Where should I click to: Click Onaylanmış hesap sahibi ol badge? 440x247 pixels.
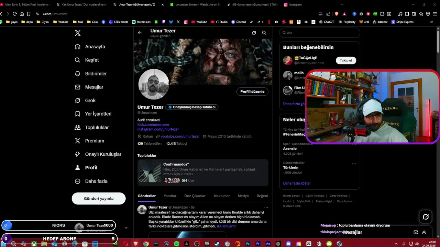point(192,107)
